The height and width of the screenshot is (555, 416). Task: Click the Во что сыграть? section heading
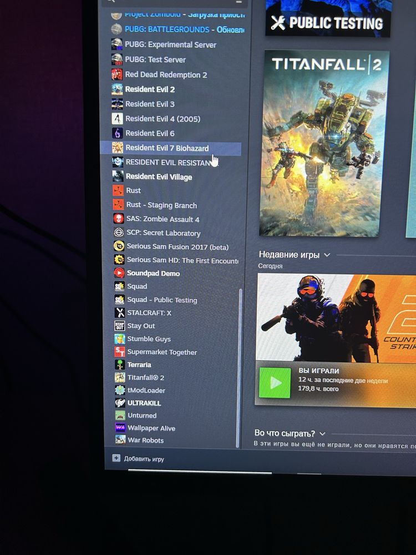(x=285, y=433)
